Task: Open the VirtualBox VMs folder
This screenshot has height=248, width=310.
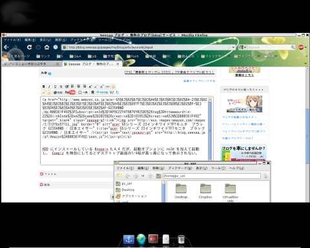Action: pos(231,192)
